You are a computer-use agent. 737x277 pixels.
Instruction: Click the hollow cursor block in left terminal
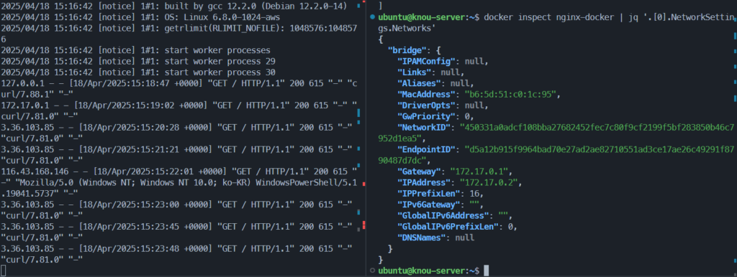4,271
